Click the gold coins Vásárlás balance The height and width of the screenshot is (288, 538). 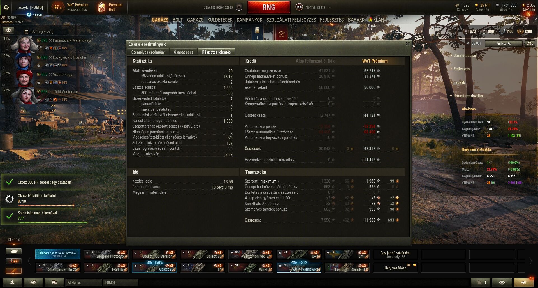(x=482, y=7)
